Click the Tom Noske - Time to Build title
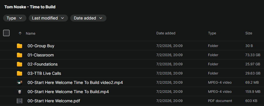The height and width of the screenshot is (106, 264). (30, 7)
